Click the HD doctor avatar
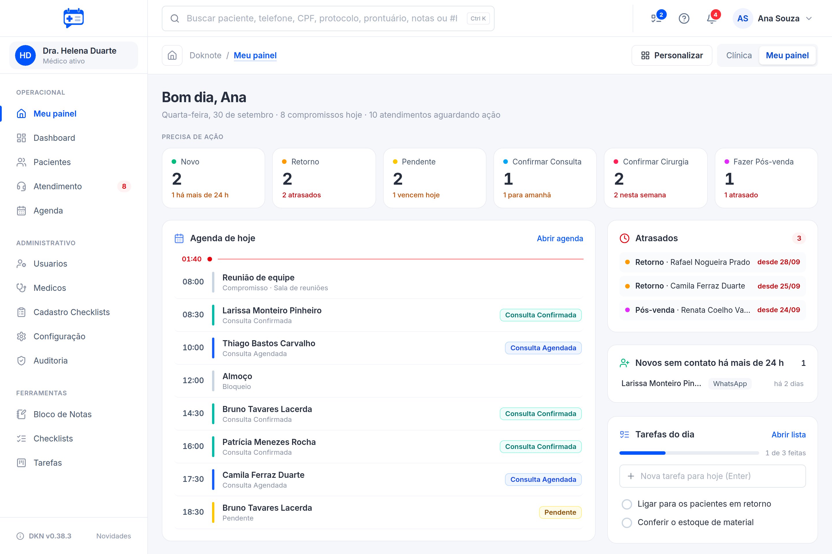 25,55
